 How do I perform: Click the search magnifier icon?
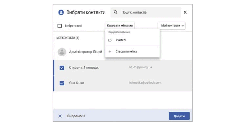tap(116, 12)
